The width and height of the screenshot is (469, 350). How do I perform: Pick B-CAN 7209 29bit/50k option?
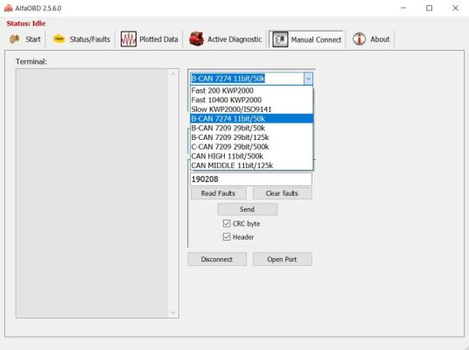click(x=251, y=128)
